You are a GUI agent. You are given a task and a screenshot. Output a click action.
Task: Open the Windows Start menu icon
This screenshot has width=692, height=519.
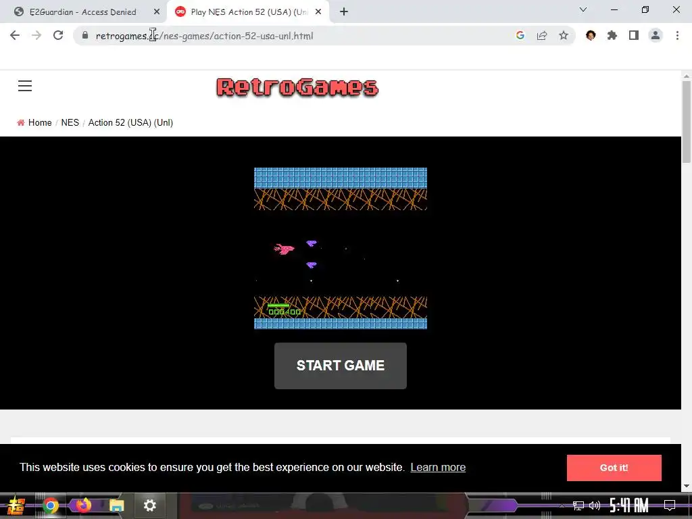pos(16,505)
